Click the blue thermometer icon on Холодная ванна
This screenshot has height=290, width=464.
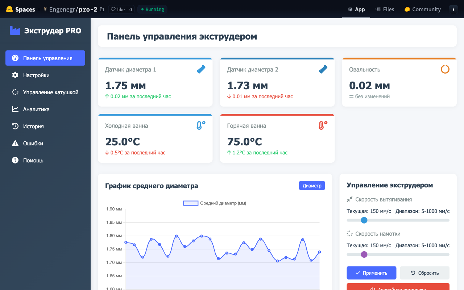[x=201, y=125]
